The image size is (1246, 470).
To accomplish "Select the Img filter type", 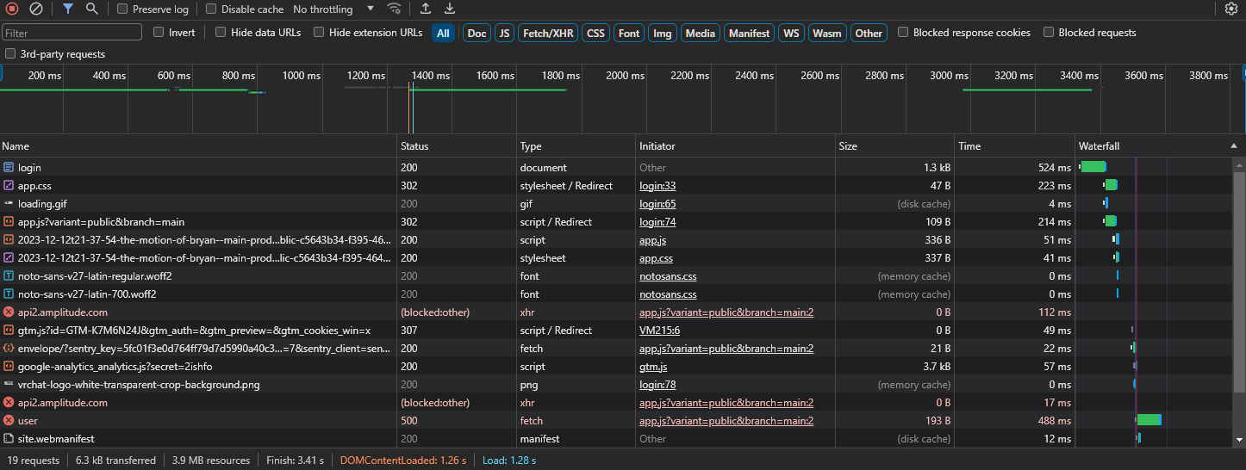I will pos(662,34).
